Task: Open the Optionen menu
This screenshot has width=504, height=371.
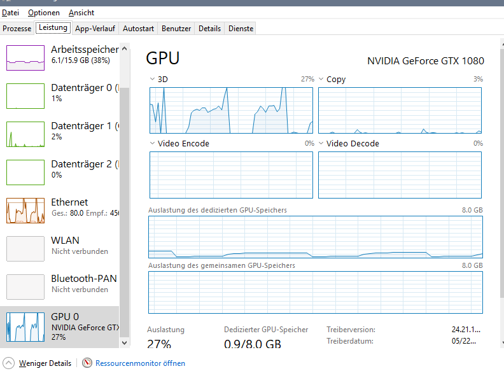Action: (x=44, y=13)
